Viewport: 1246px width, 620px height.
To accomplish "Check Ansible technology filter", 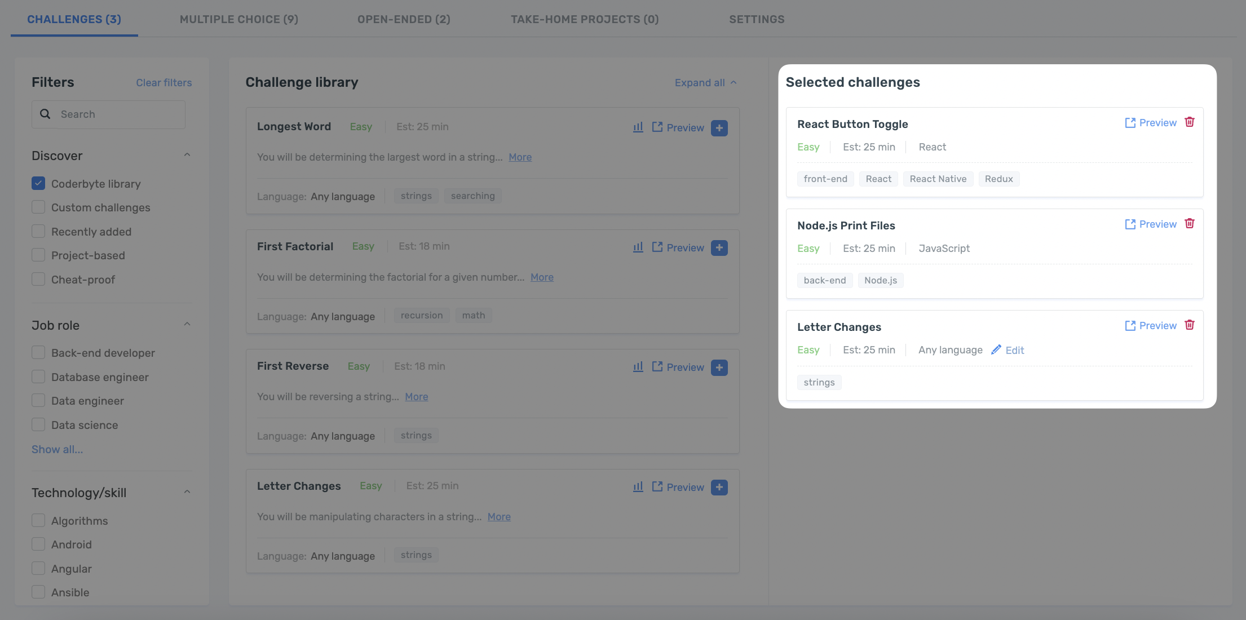I will [38, 592].
